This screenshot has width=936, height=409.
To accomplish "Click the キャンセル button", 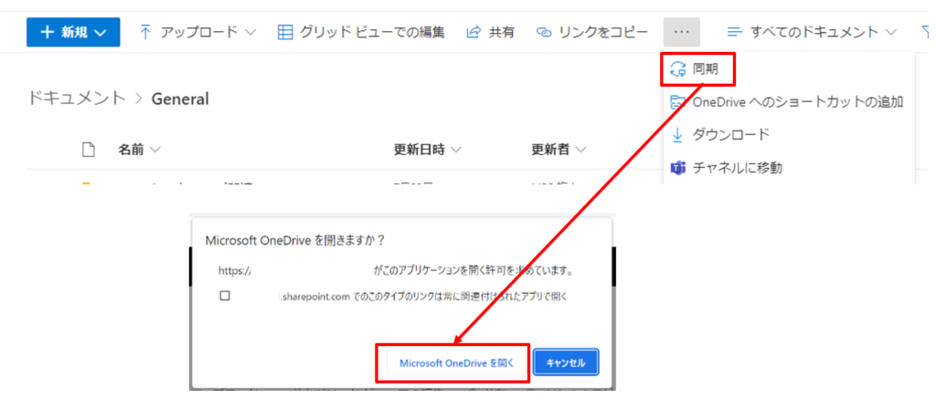I will [566, 362].
